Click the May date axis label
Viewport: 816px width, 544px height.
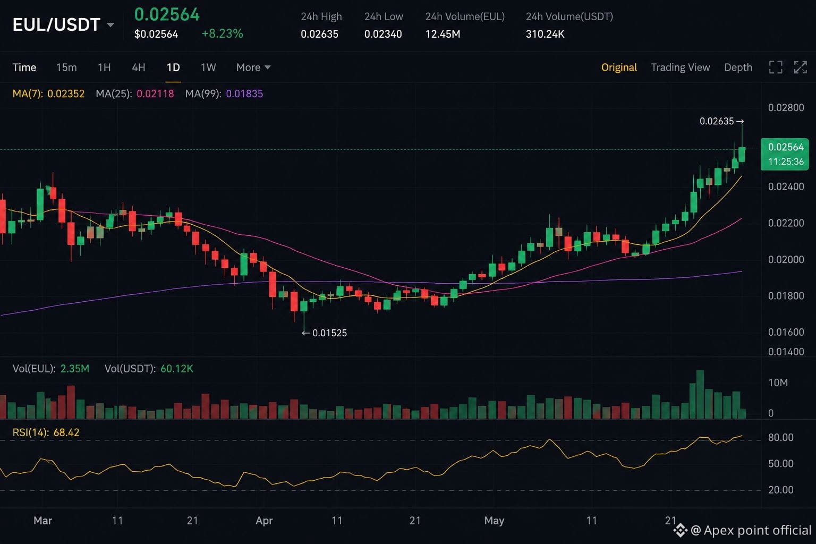point(494,521)
